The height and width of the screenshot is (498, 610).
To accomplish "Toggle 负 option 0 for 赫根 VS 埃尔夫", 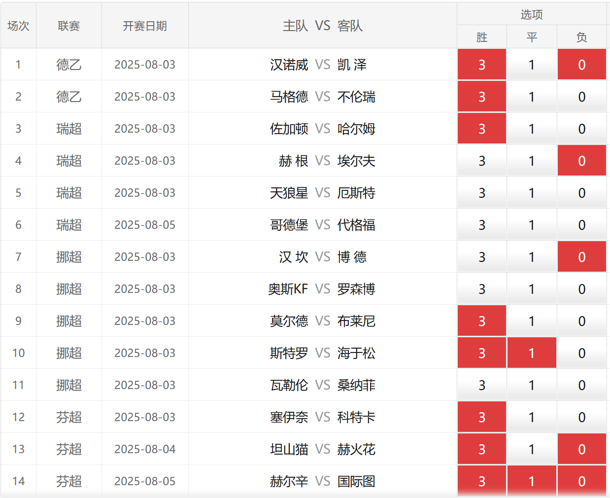I will click(x=582, y=161).
